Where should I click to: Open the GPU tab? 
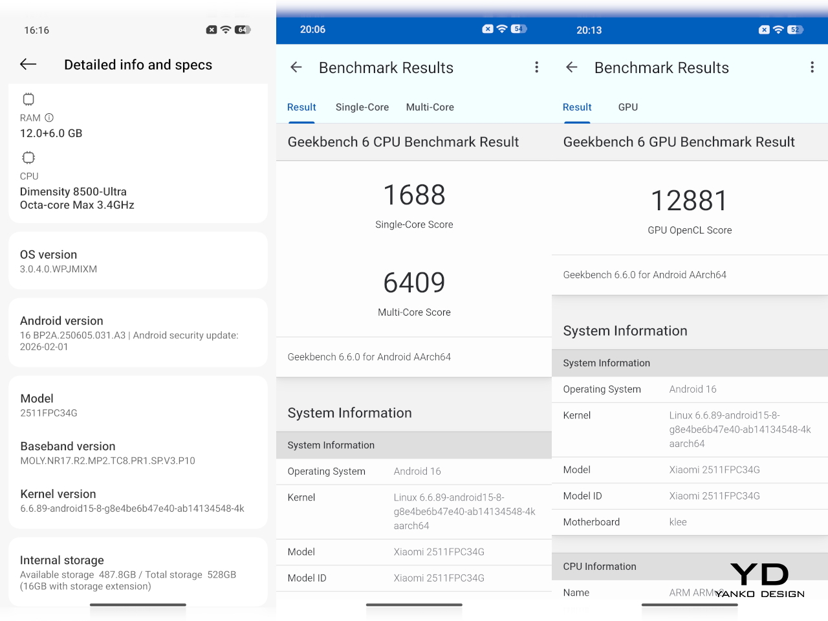point(627,107)
